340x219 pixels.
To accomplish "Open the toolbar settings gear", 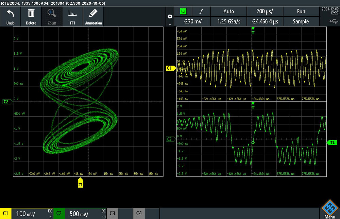I will pyautogui.click(x=170, y=16).
